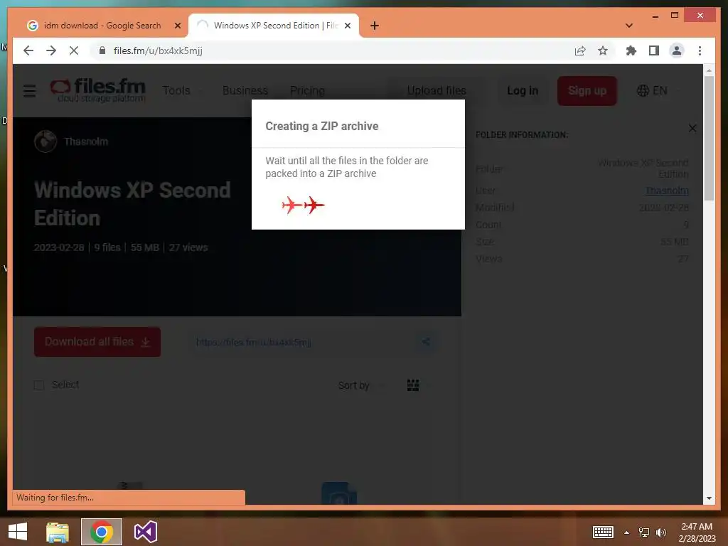Select the folder share URL field
Viewport: 728px width, 546px height.
pyautogui.click(x=301, y=342)
